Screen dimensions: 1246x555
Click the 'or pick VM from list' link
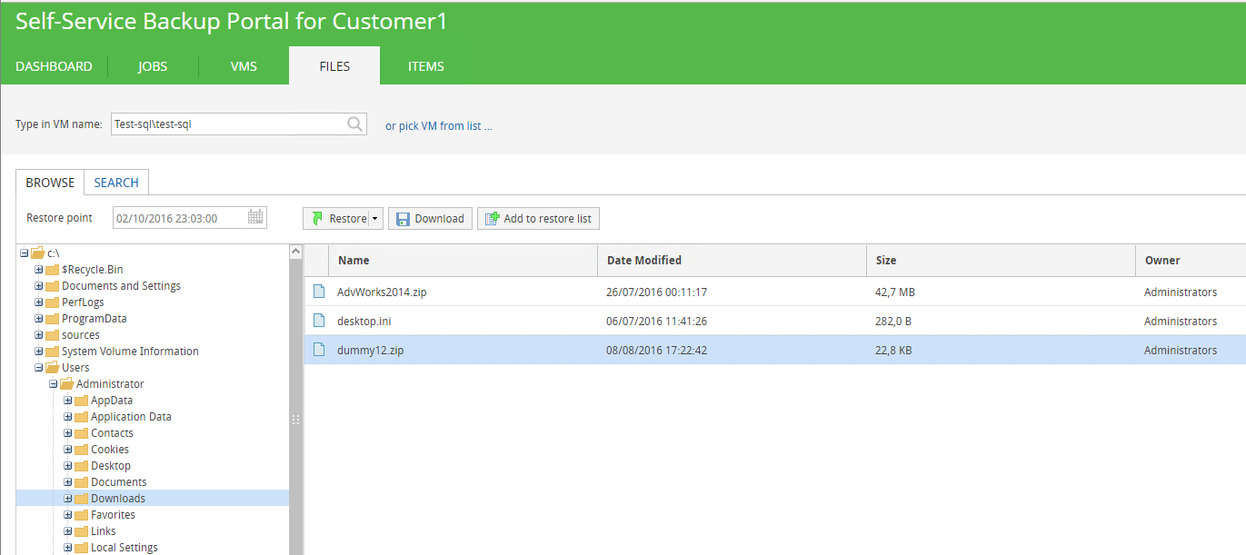tap(439, 126)
